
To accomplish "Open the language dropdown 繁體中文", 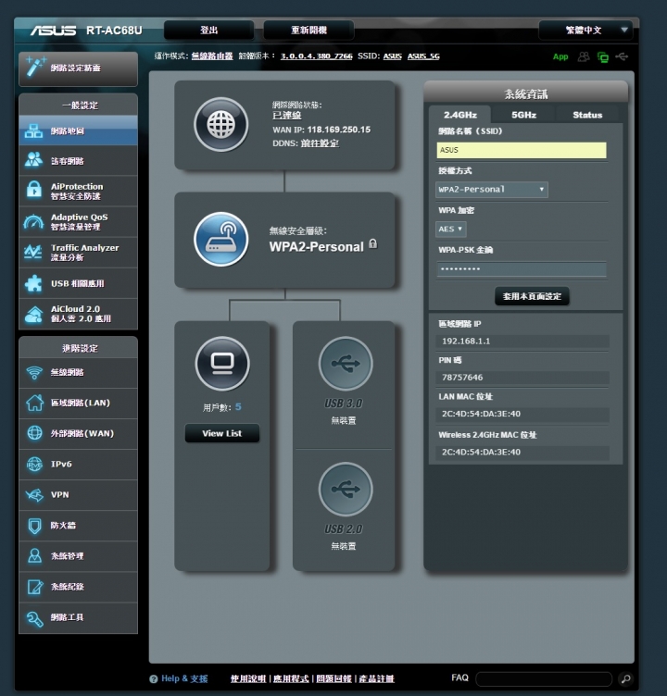I will (x=585, y=31).
